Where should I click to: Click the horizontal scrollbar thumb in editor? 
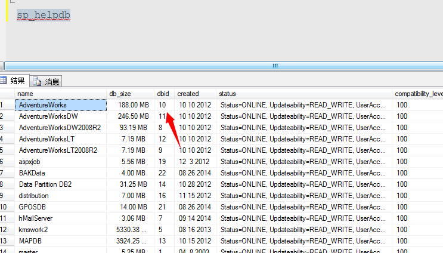pyautogui.click(x=224, y=66)
